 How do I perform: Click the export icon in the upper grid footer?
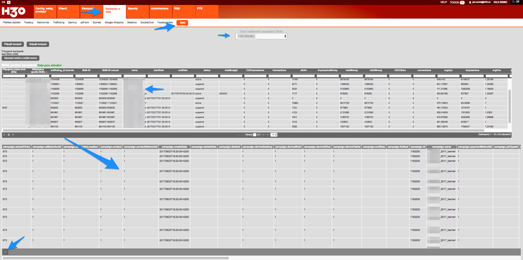[13, 135]
